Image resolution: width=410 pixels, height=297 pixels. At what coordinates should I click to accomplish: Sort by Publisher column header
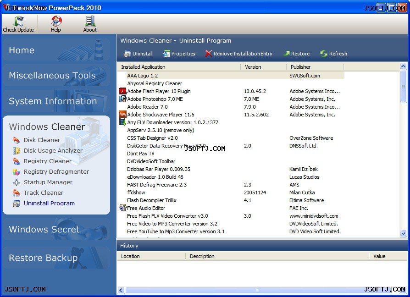tap(316, 67)
